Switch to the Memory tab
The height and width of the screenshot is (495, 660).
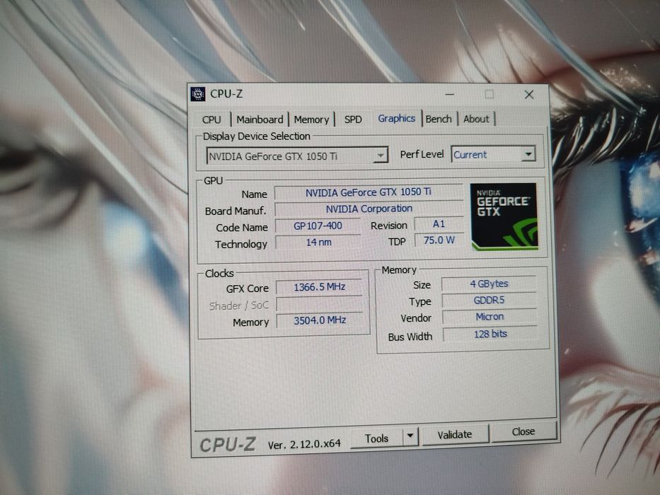[x=311, y=120]
